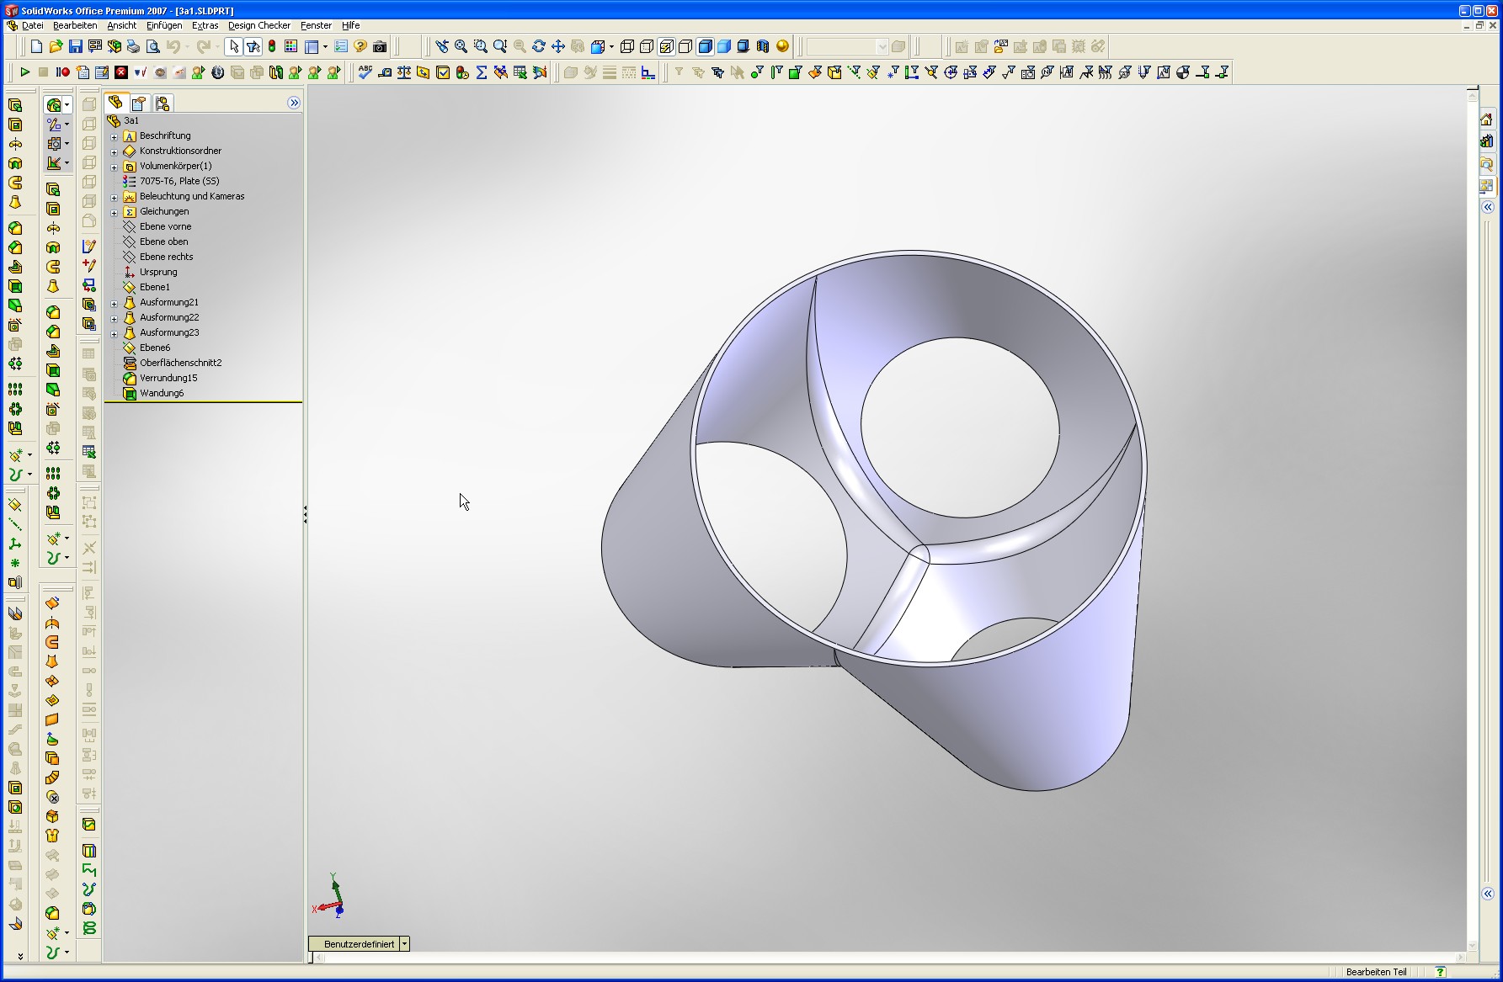Screen dimensions: 1503x982
Task: Open the Design Checker menu
Action: pyautogui.click(x=258, y=25)
